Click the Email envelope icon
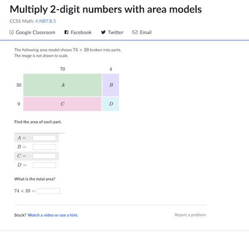249x232 pixels. (x=135, y=32)
